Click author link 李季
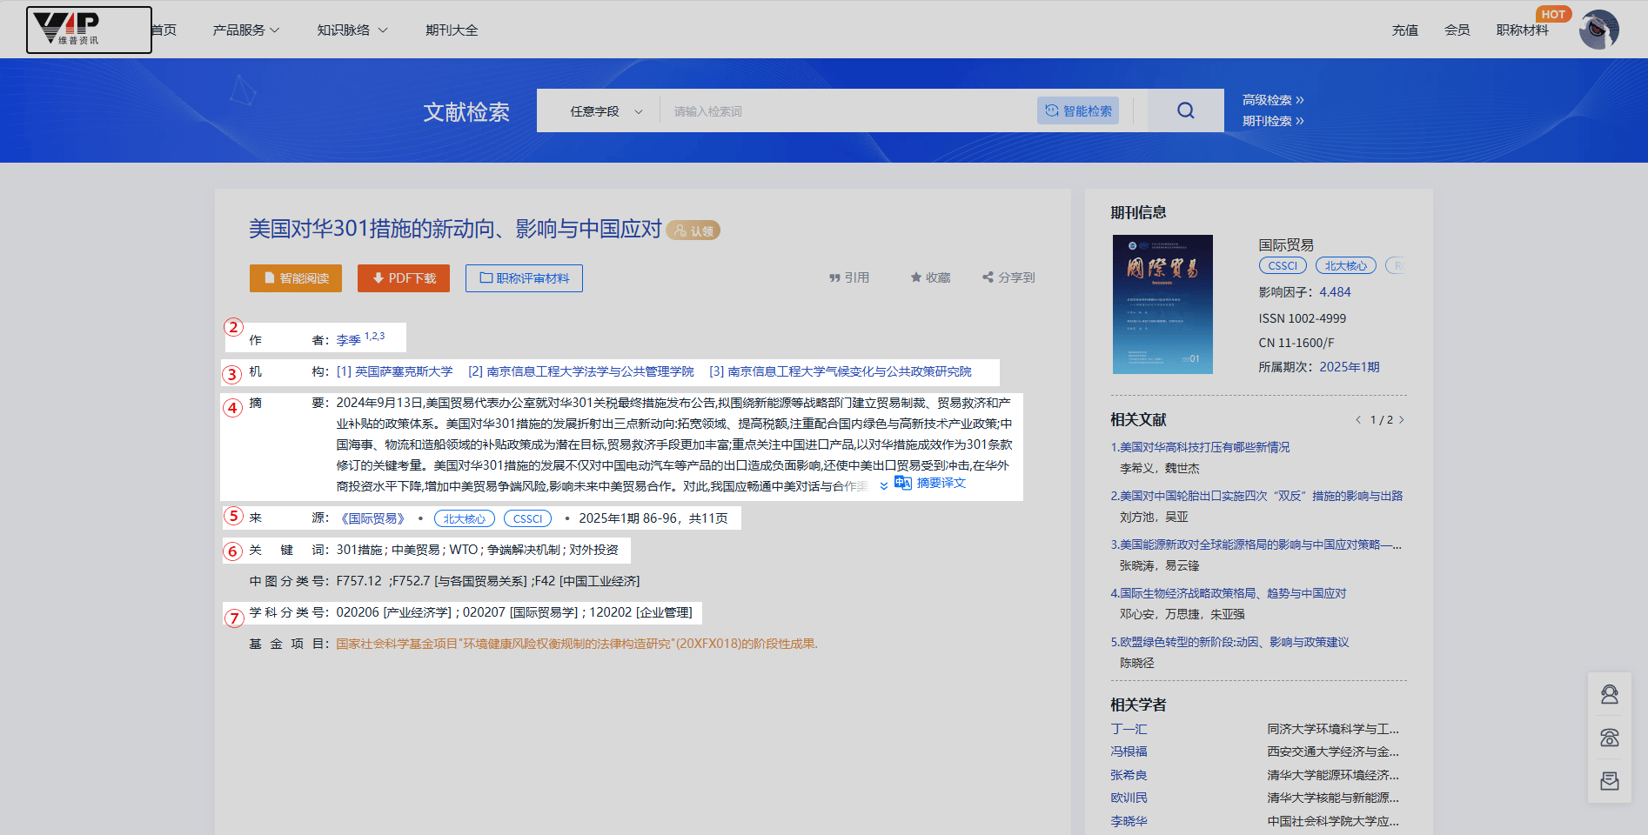 (x=348, y=340)
